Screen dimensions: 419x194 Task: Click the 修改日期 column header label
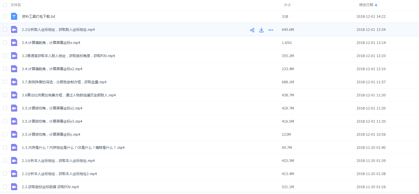coord(366,5)
